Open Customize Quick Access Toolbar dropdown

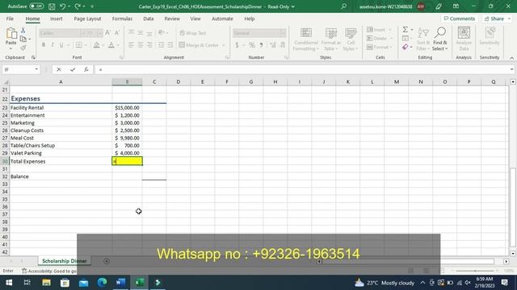[x=92, y=6]
